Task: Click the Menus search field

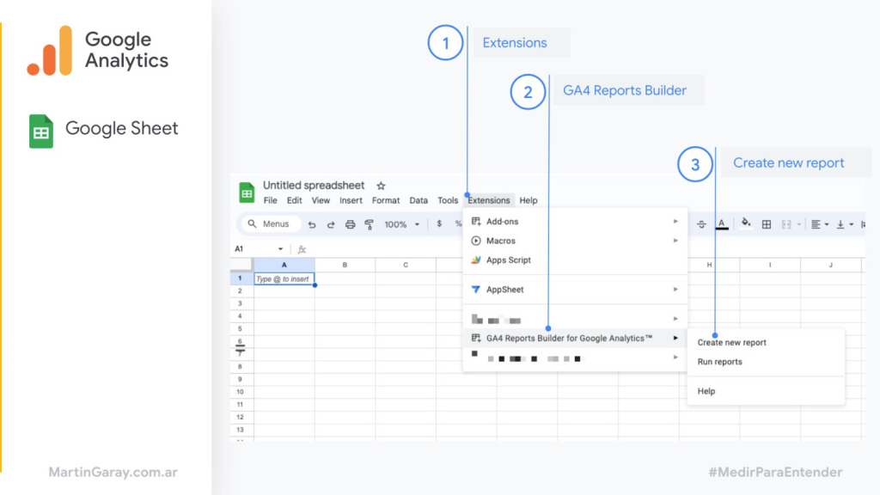Action: click(x=272, y=224)
